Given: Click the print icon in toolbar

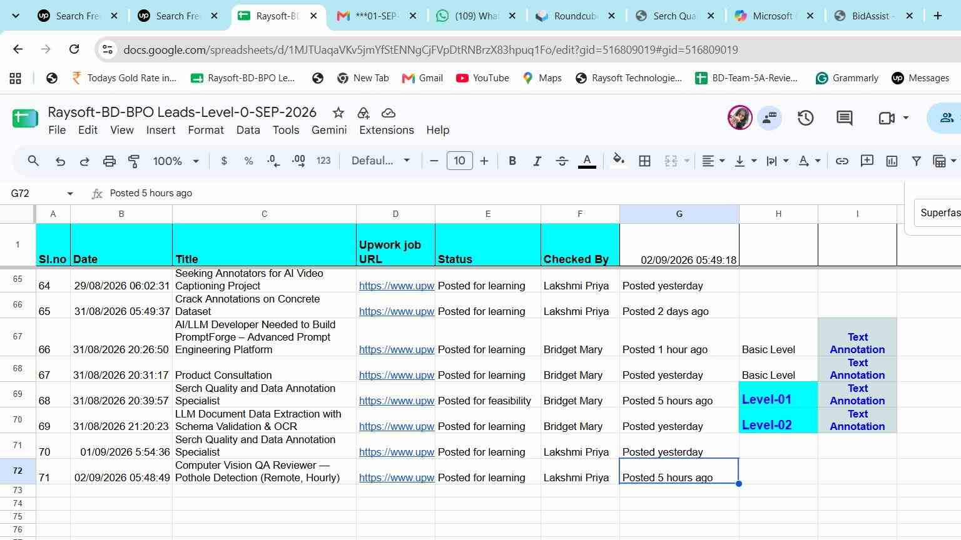Looking at the screenshot, I should (109, 161).
